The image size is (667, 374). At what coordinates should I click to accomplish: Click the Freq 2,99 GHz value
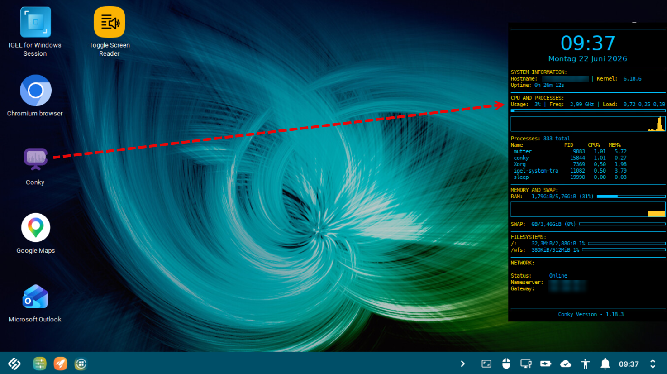click(582, 105)
